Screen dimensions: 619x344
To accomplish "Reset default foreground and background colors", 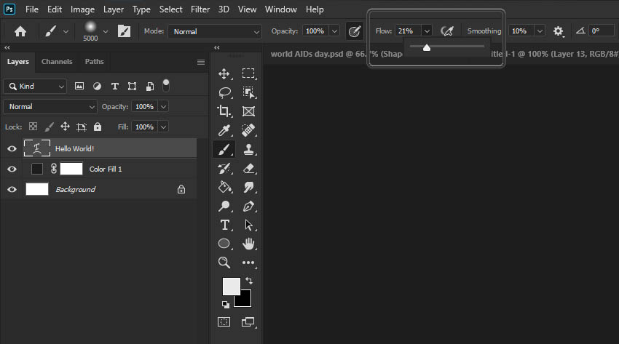I will pyautogui.click(x=226, y=305).
